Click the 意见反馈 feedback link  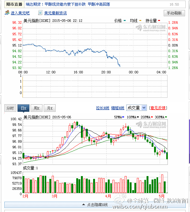[158, 108]
